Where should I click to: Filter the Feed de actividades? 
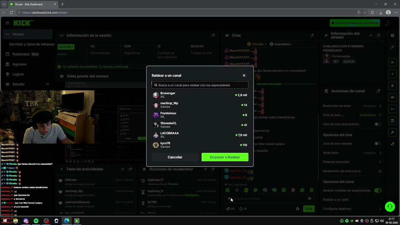[x=122, y=169]
